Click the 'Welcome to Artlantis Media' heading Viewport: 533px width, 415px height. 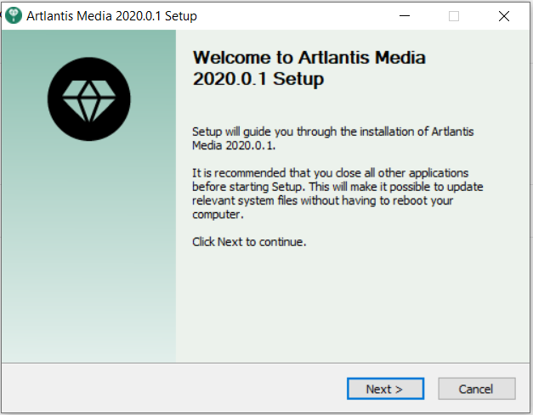tap(309, 68)
